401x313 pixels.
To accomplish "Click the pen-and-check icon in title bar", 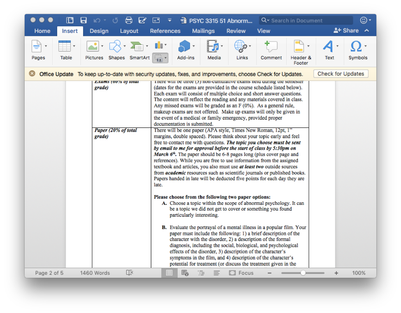I will (142, 20).
